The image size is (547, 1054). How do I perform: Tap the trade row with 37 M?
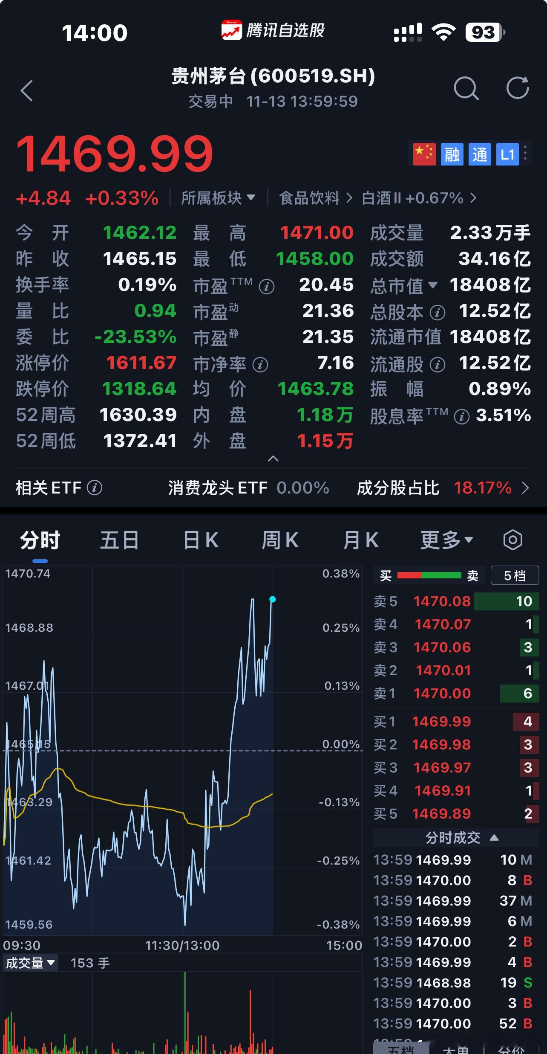click(x=453, y=900)
